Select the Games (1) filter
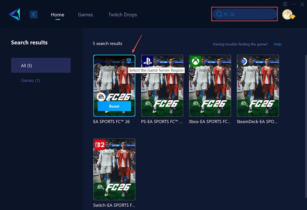The height and width of the screenshot is (210, 307). point(30,81)
